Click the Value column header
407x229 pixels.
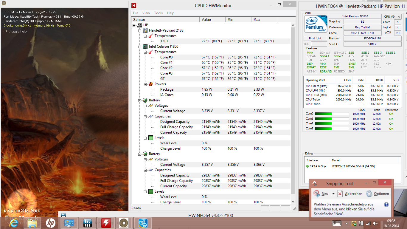pyautogui.click(x=212, y=19)
